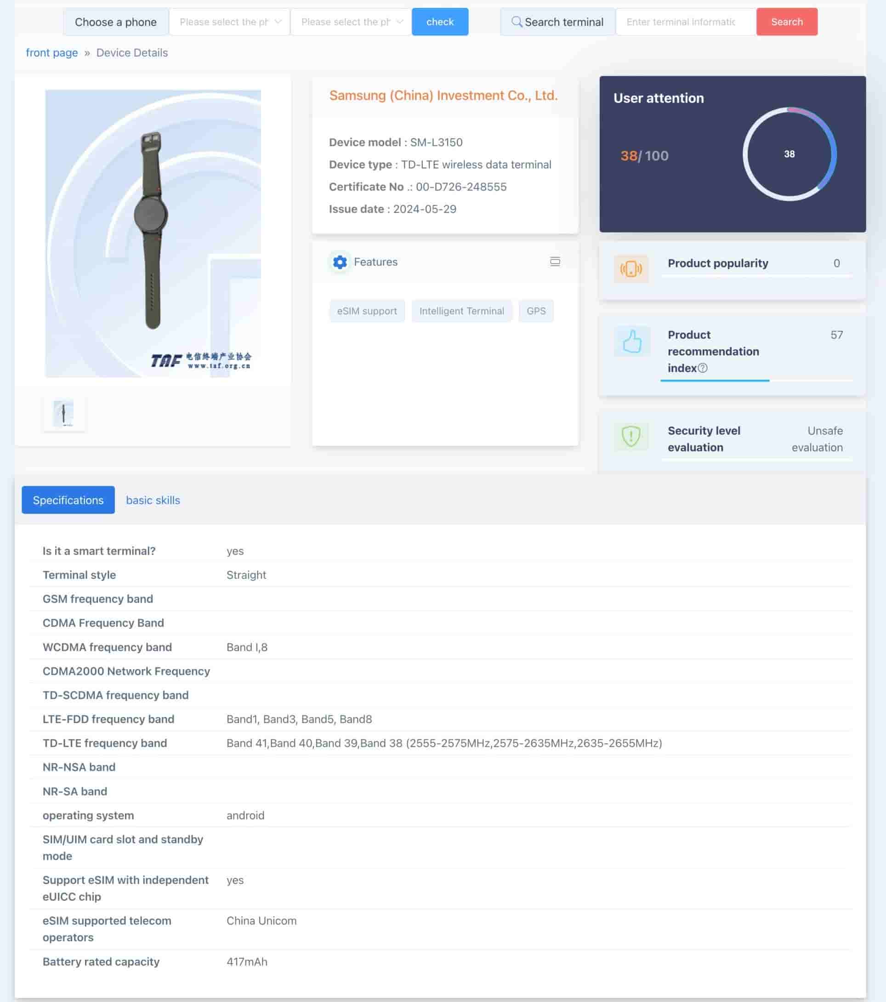Click the magnifier icon beside Search terminal

[516, 22]
